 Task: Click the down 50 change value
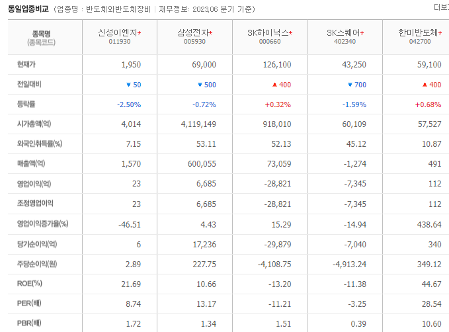point(134,85)
